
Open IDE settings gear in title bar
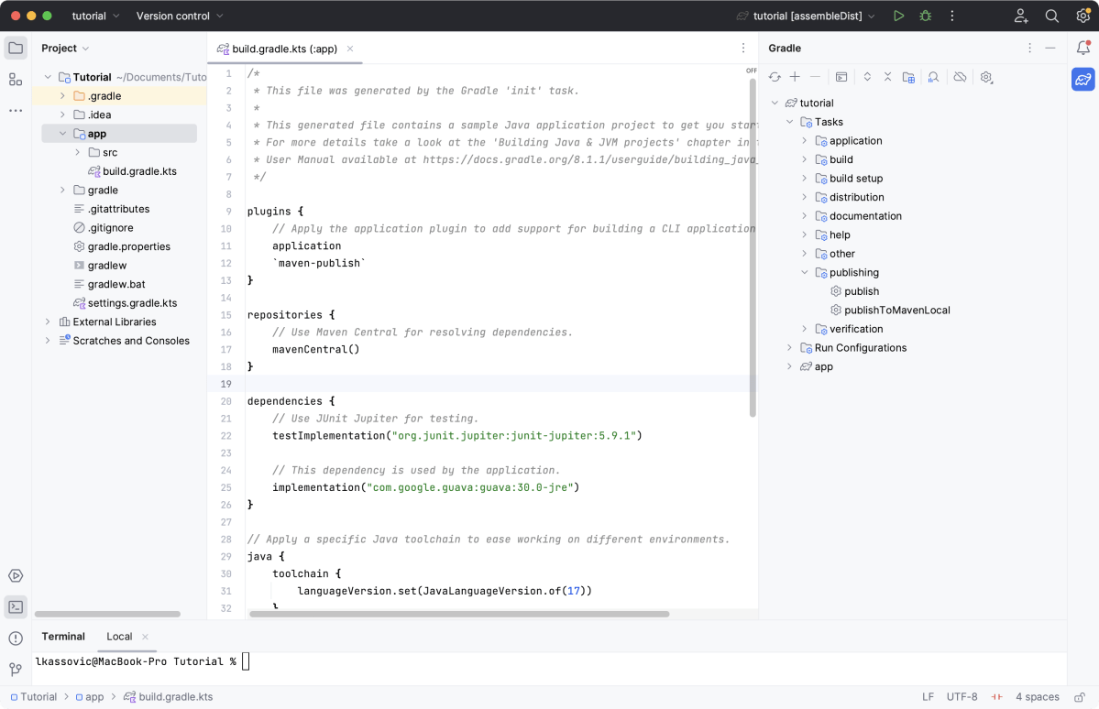(x=1083, y=16)
